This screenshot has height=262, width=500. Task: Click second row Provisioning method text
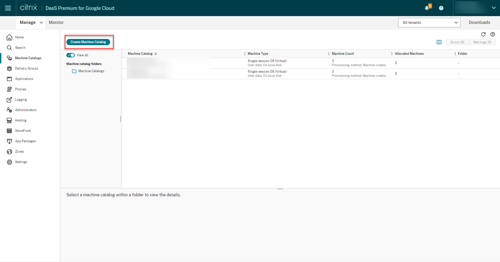tap(360, 76)
